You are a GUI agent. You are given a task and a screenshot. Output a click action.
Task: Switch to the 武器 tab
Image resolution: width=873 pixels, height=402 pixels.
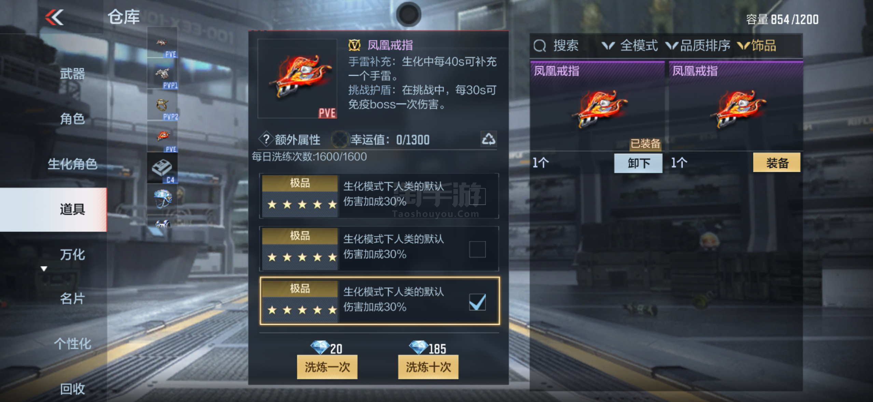click(72, 74)
